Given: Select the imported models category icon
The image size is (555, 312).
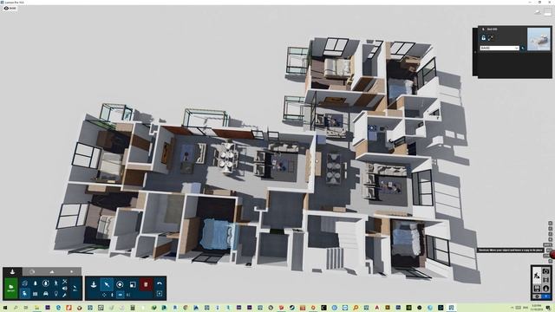Looking at the screenshot, I should click(25, 283).
